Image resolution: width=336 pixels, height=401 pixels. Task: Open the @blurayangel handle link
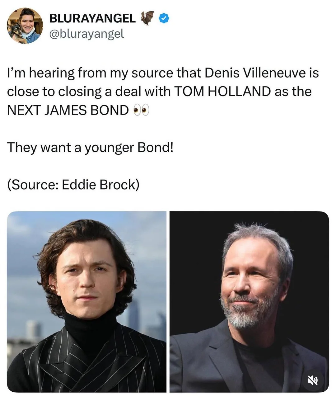(x=86, y=34)
